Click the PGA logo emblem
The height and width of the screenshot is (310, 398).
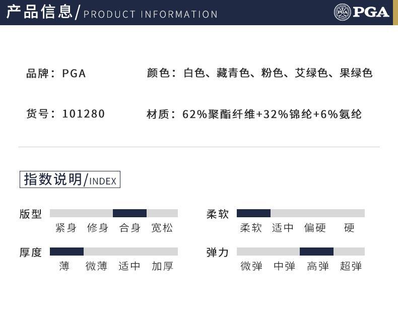click(x=342, y=12)
